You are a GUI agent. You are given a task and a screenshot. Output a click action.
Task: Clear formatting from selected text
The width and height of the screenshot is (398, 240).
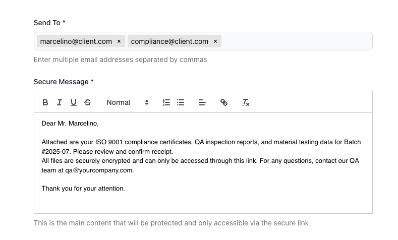point(246,102)
